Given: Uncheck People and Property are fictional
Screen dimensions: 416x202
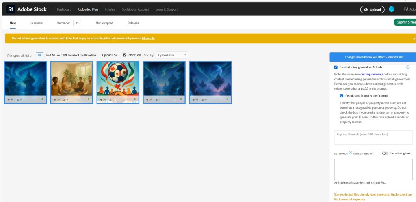Looking at the screenshot, I should (x=342, y=96).
